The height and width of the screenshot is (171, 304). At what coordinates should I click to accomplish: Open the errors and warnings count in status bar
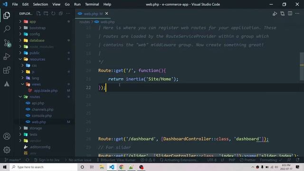click(x=148, y=160)
